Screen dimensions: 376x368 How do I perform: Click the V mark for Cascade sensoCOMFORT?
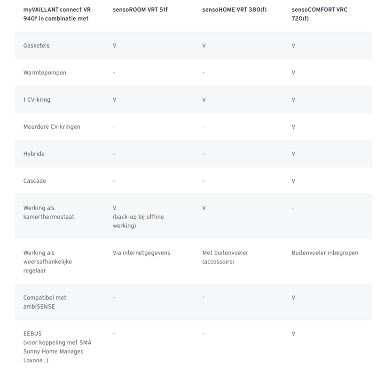click(x=293, y=181)
